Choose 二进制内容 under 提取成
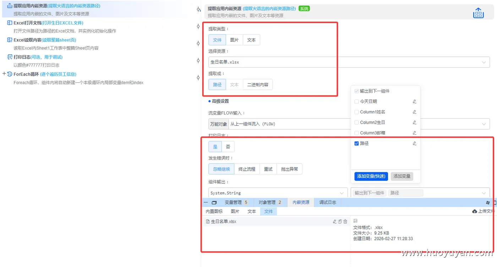497x267 pixels. click(258, 85)
